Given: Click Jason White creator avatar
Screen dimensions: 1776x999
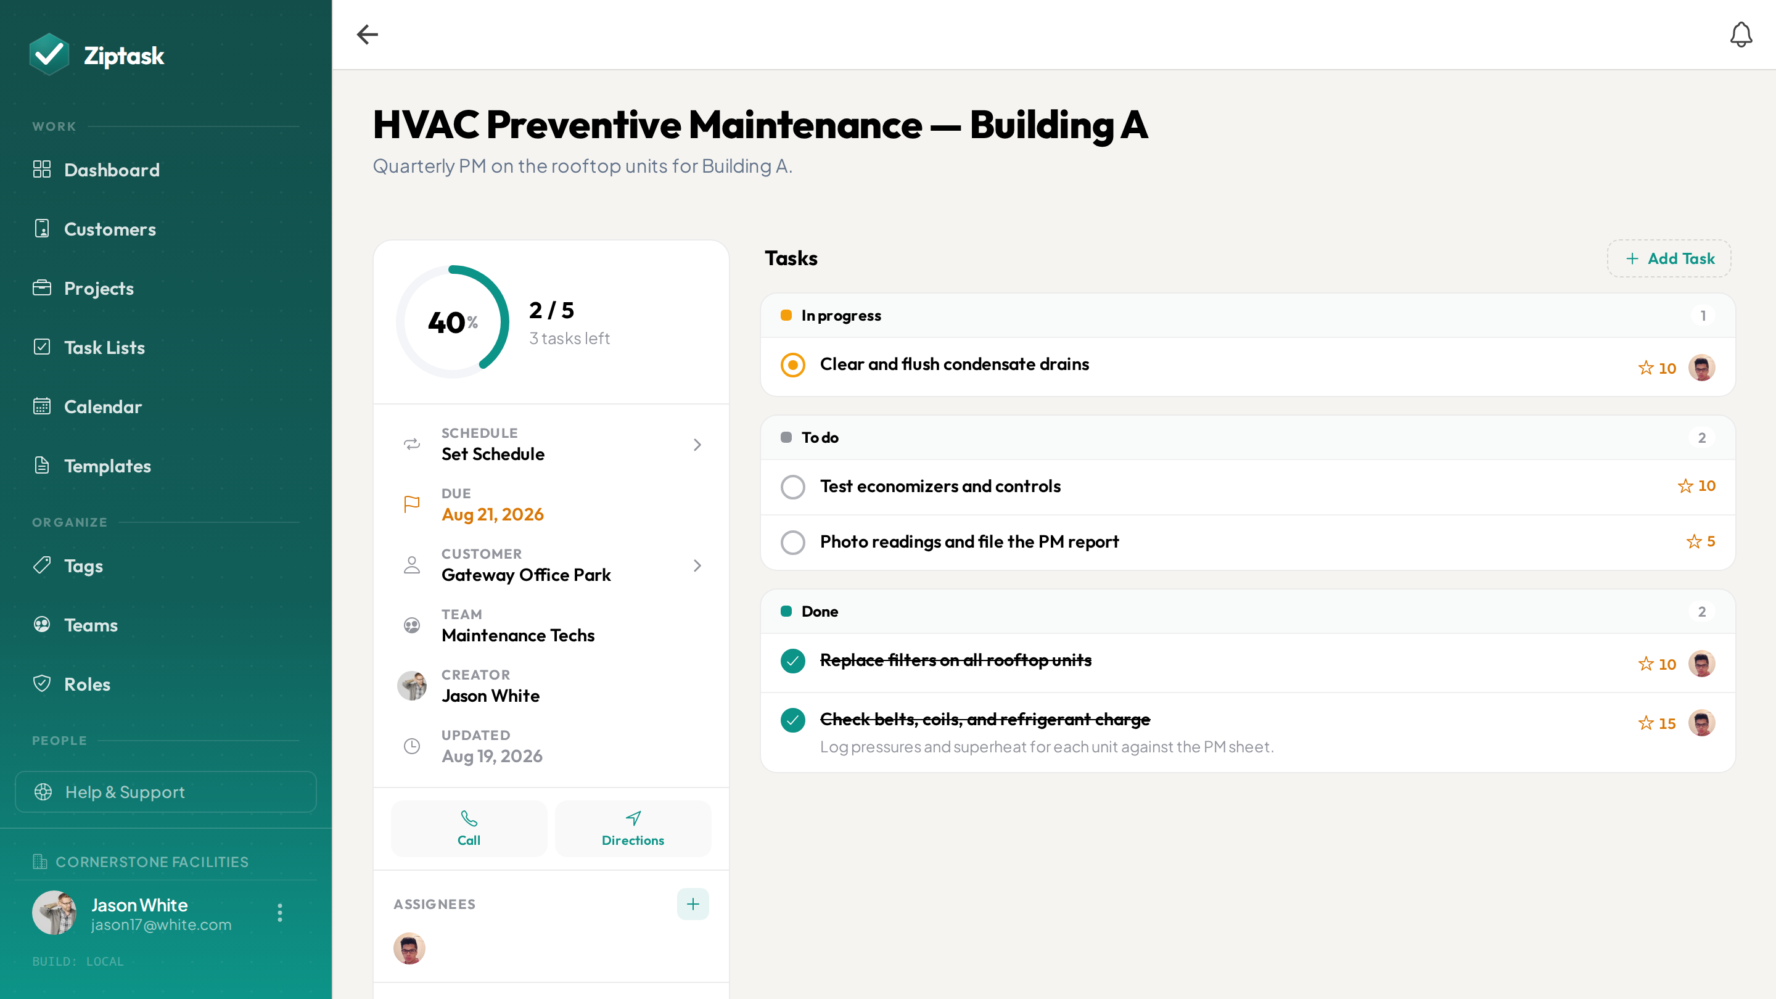Looking at the screenshot, I should click(x=411, y=685).
